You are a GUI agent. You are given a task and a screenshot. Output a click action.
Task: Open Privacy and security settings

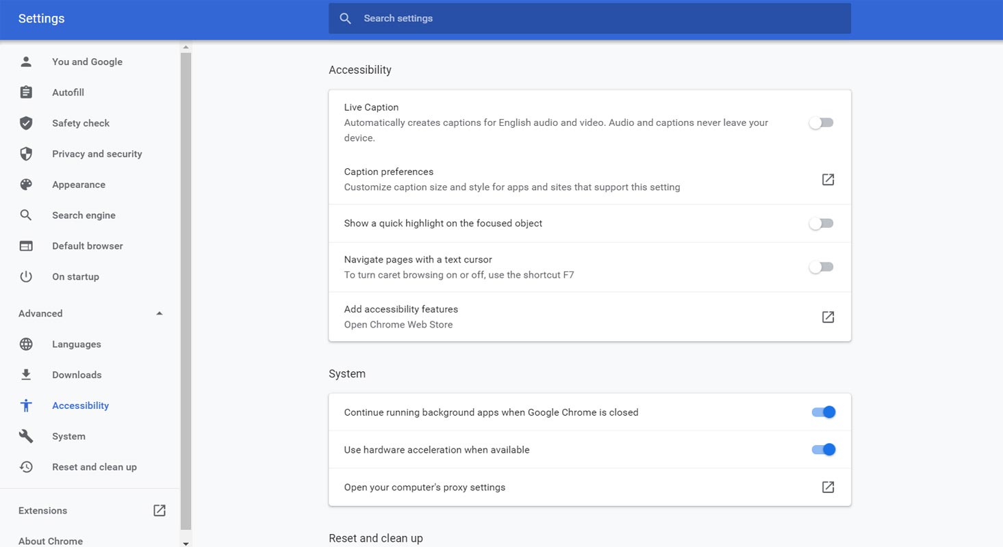tap(97, 154)
